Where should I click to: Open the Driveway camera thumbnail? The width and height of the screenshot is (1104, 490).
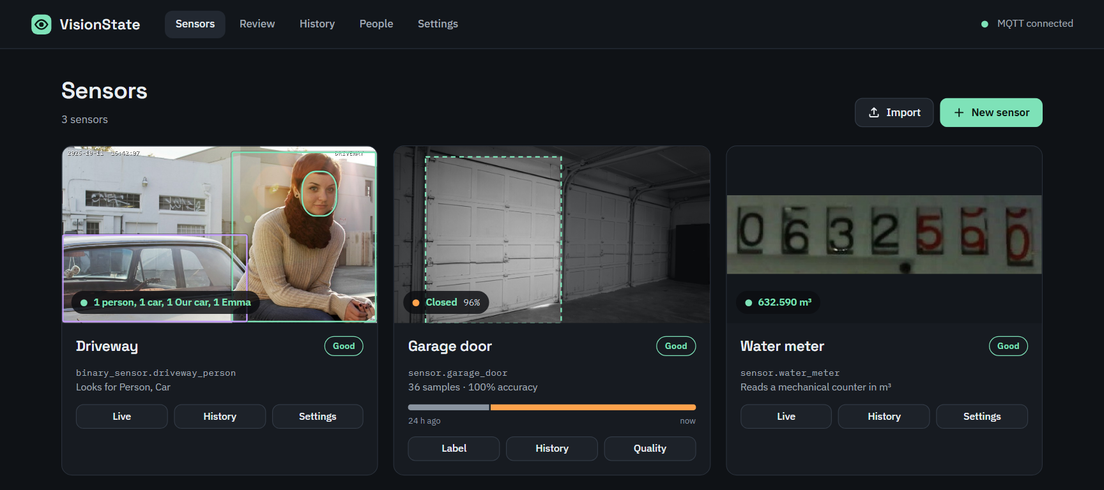coord(220,234)
